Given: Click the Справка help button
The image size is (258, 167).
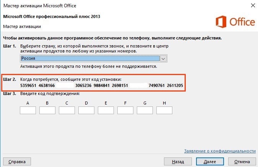Looking at the screenshot, I should pos(17,162).
